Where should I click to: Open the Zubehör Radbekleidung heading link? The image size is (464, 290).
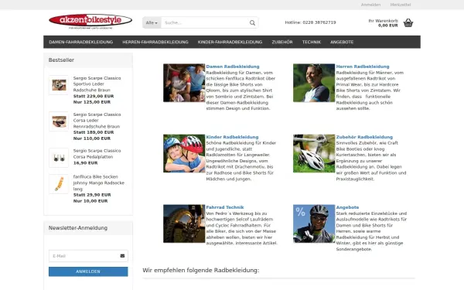point(364,137)
